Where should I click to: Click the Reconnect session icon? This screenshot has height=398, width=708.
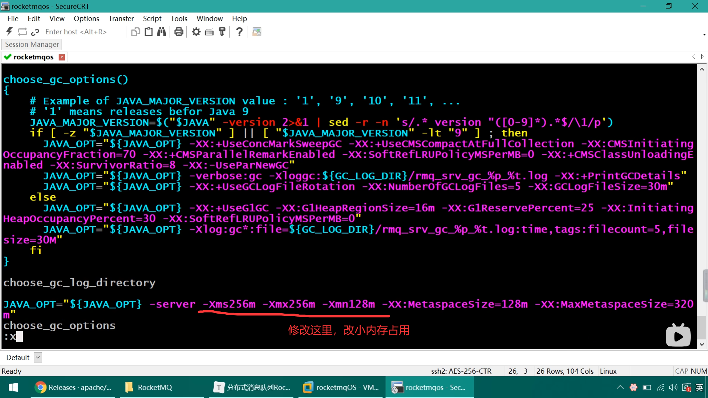click(22, 32)
